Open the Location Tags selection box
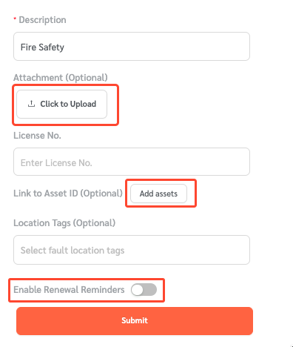Viewport: 293px width, 347px height. pyautogui.click(x=132, y=250)
